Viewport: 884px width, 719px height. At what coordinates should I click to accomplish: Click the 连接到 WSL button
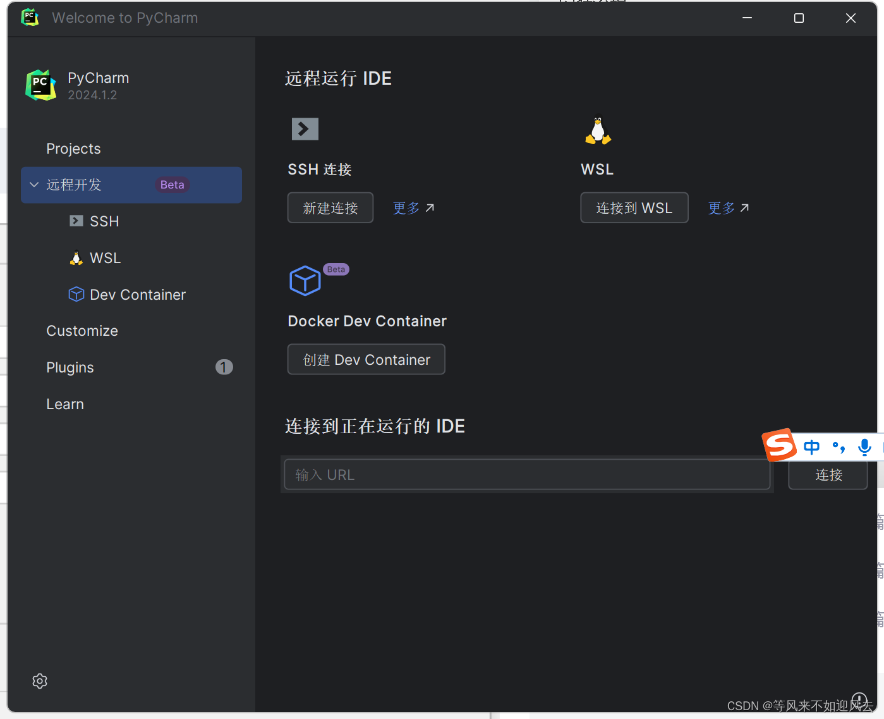click(634, 207)
